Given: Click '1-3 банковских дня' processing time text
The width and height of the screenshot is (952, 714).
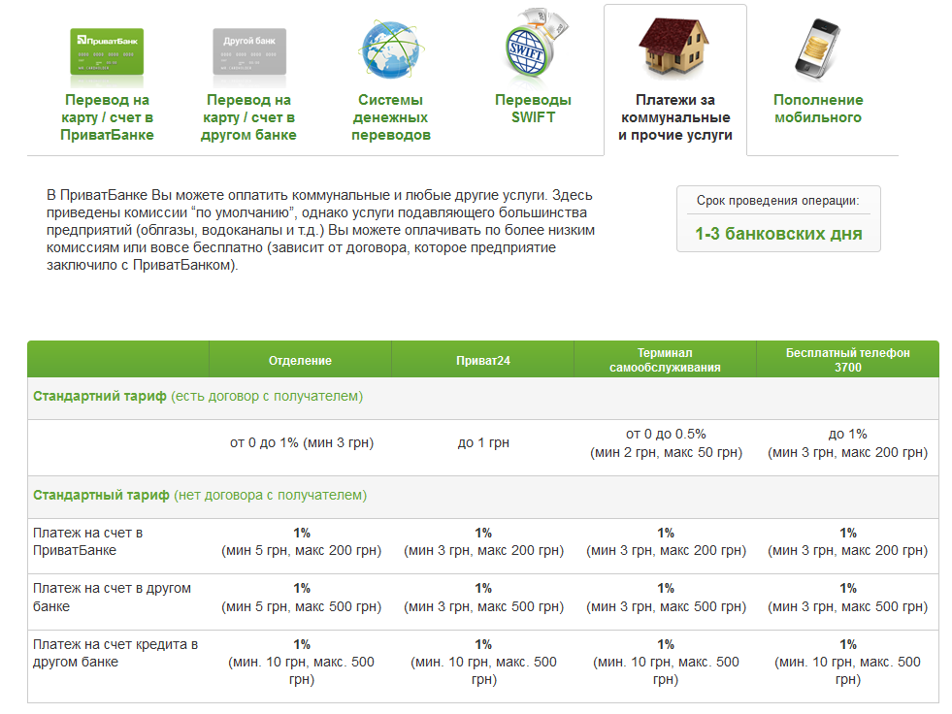Looking at the screenshot, I should tap(778, 234).
